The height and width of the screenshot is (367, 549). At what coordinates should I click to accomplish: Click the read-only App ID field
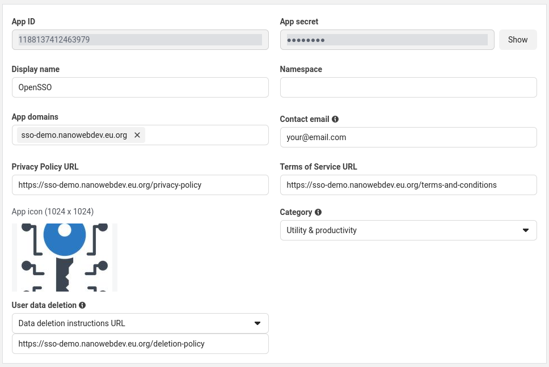pos(140,40)
